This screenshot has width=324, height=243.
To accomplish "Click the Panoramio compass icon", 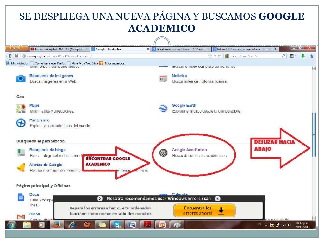I will point(21,123).
